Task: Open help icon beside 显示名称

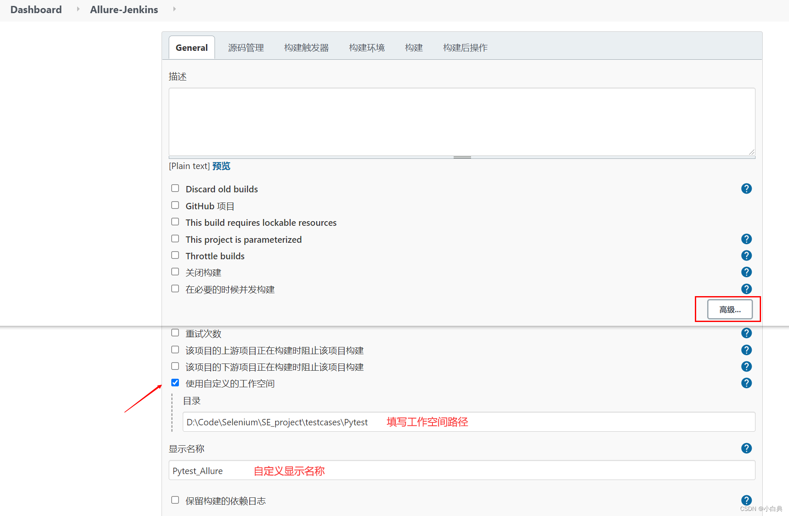Action: (746, 448)
